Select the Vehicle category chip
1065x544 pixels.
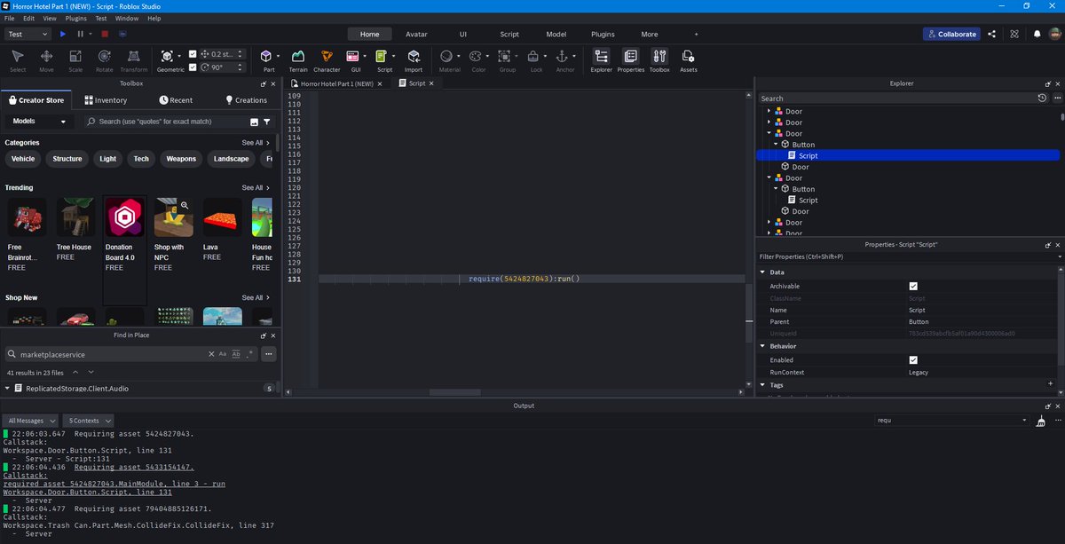23,159
